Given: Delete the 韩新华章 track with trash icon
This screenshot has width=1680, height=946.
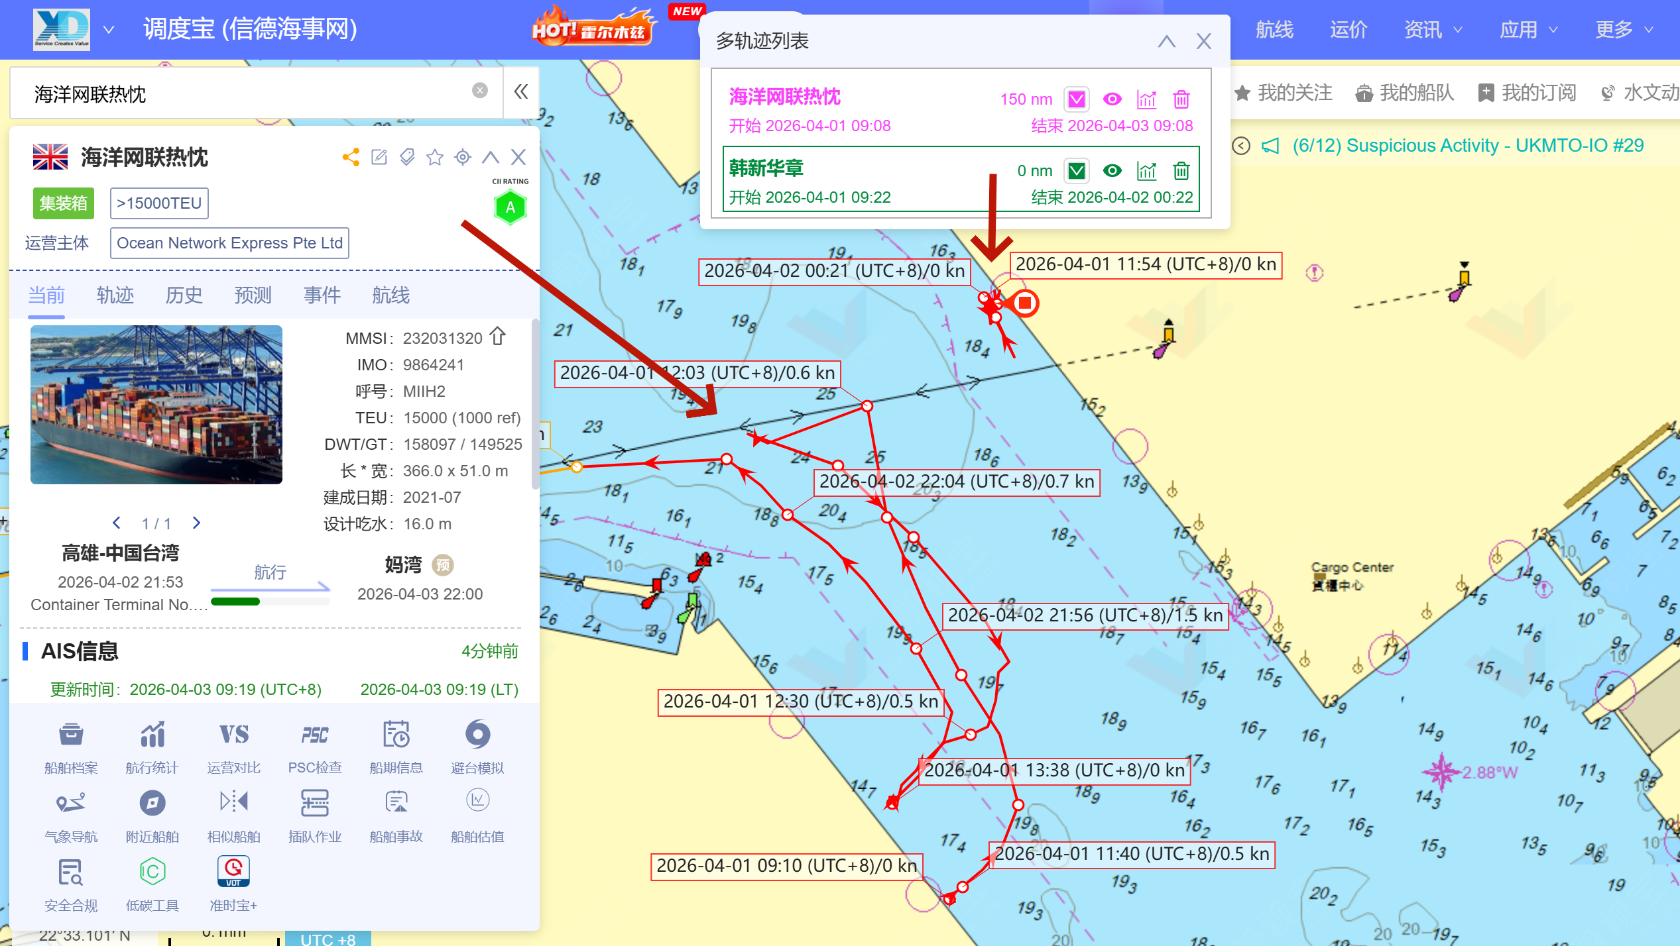Looking at the screenshot, I should [x=1181, y=171].
